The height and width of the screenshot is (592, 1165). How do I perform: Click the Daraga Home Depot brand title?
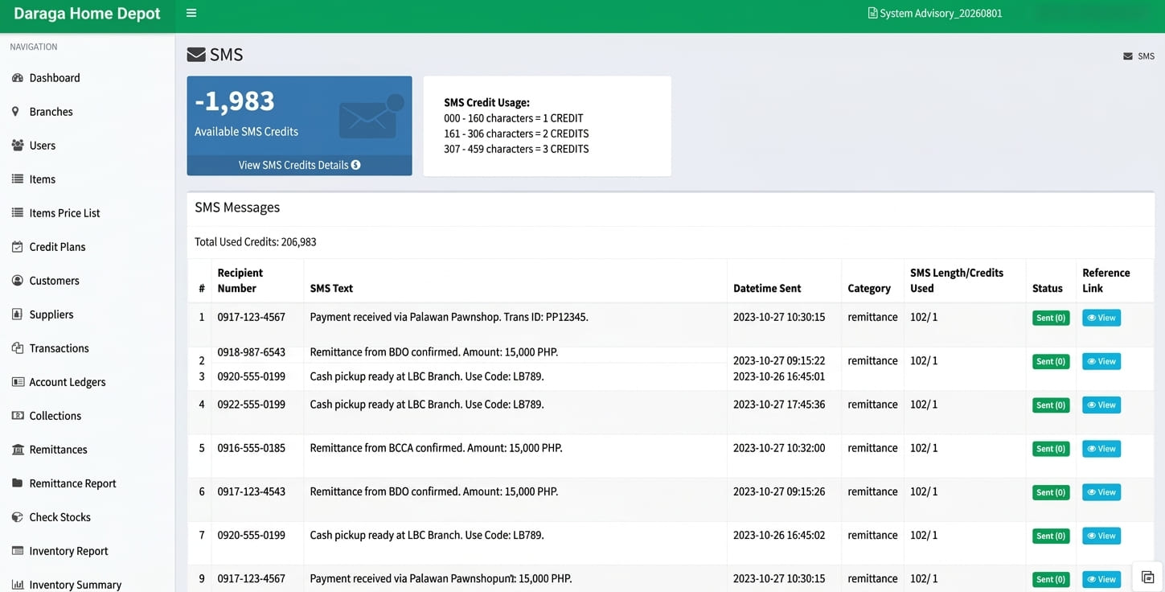tap(88, 14)
